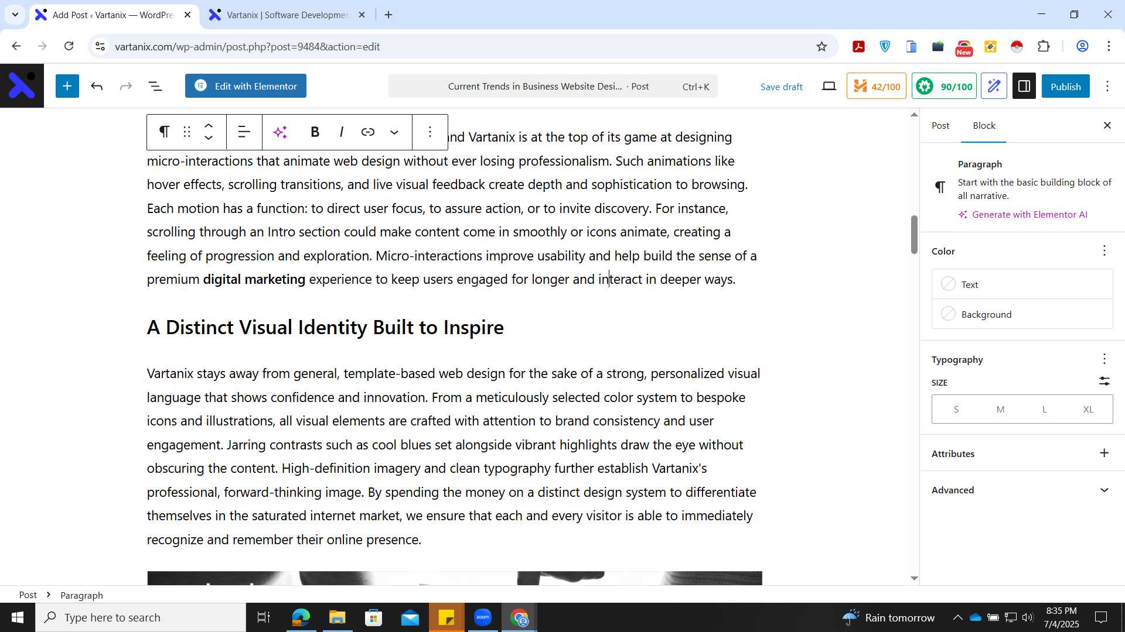Viewport: 1125px width, 632px height.
Task: Toggle the settings sidebar panel
Action: pyautogui.click(x=1024, y=87)
